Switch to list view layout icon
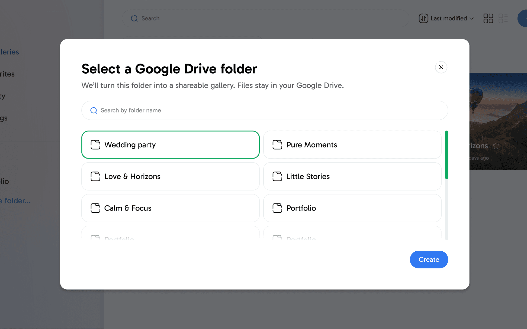The image size is (527, 329). tap(503, 18)
